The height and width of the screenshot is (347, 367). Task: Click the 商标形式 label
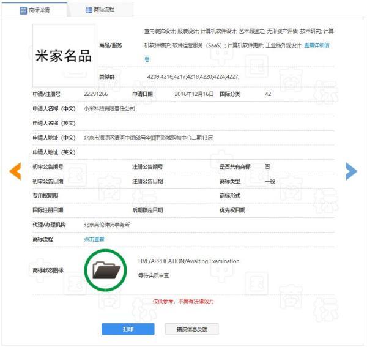tap(230, 196)
